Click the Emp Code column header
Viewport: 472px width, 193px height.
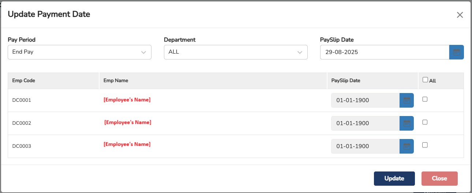(24, 81)
